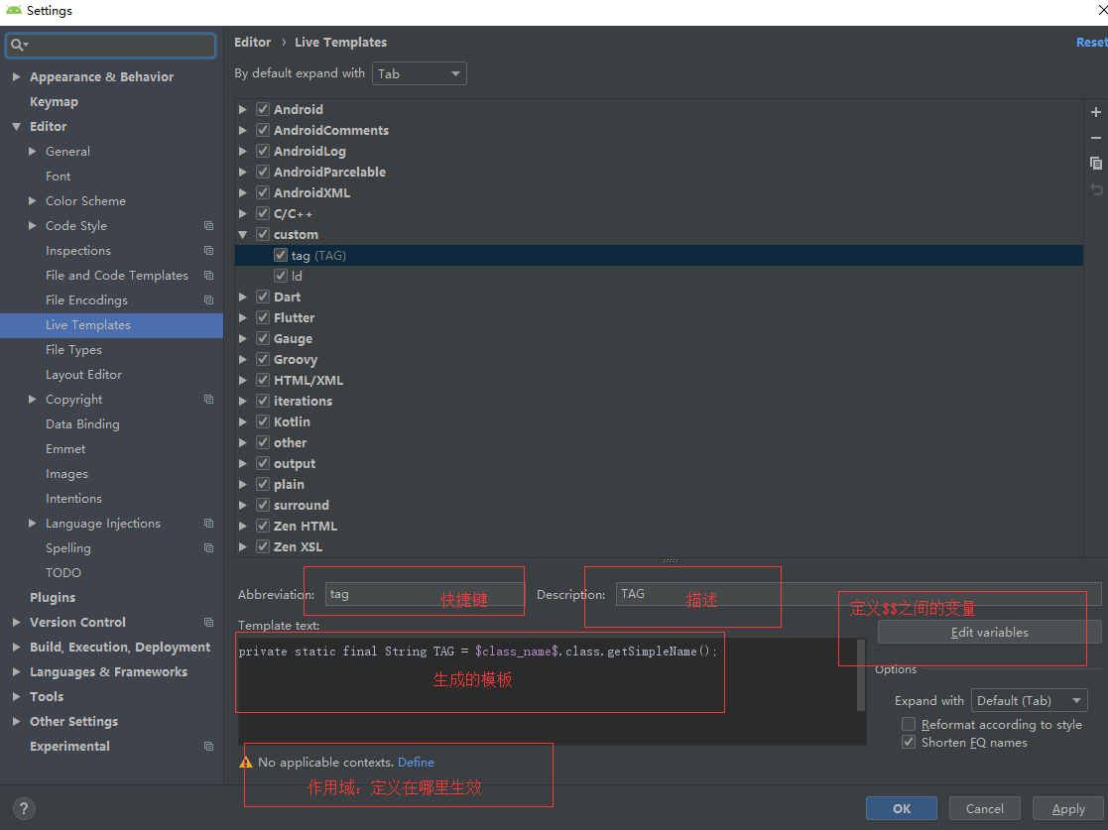Click the Add live template icon
The width and height of the screenshot is (1108, 830).
click(1095, 112)
